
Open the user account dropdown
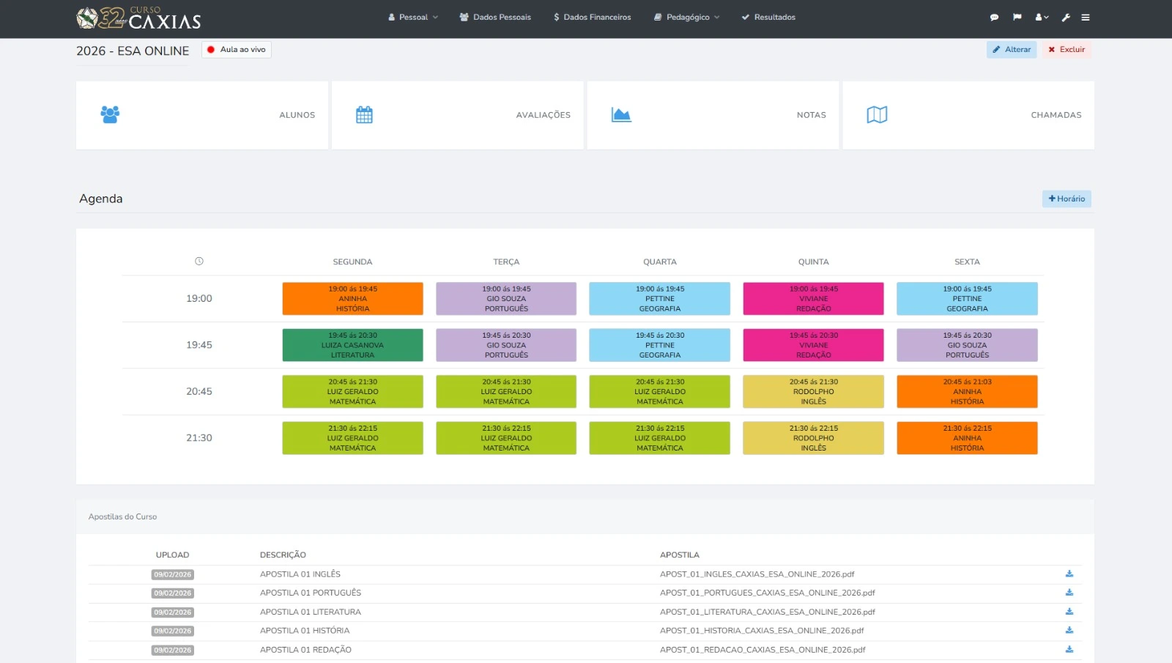click(x=1042, y=18)
